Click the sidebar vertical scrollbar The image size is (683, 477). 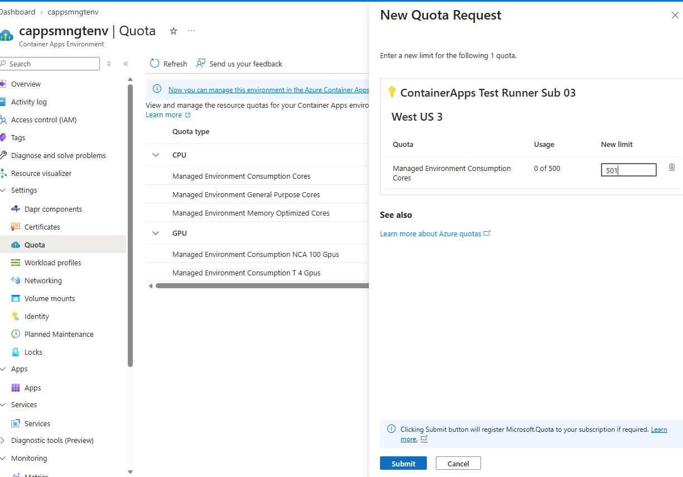click(x=130, y=225)
